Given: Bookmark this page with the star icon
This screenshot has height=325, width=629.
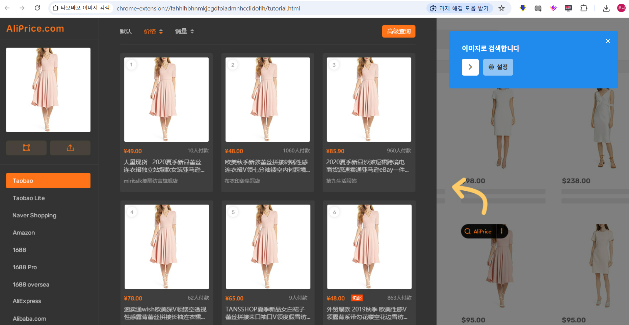Looking at the screenshot, I should click(x=502, y=8).
